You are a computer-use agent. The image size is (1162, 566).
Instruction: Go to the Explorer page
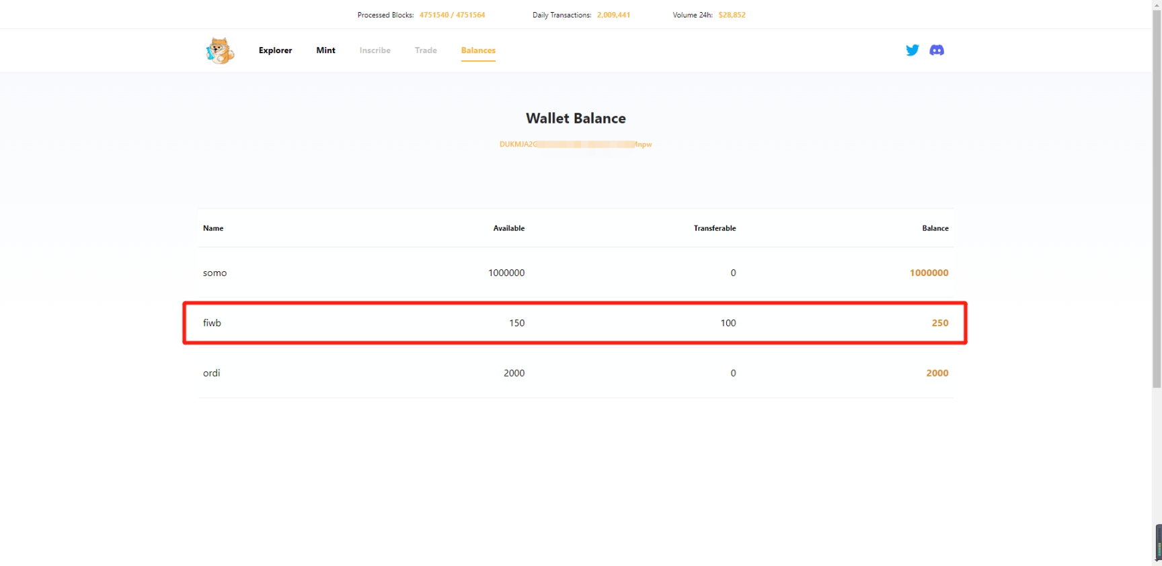[275, 50]
